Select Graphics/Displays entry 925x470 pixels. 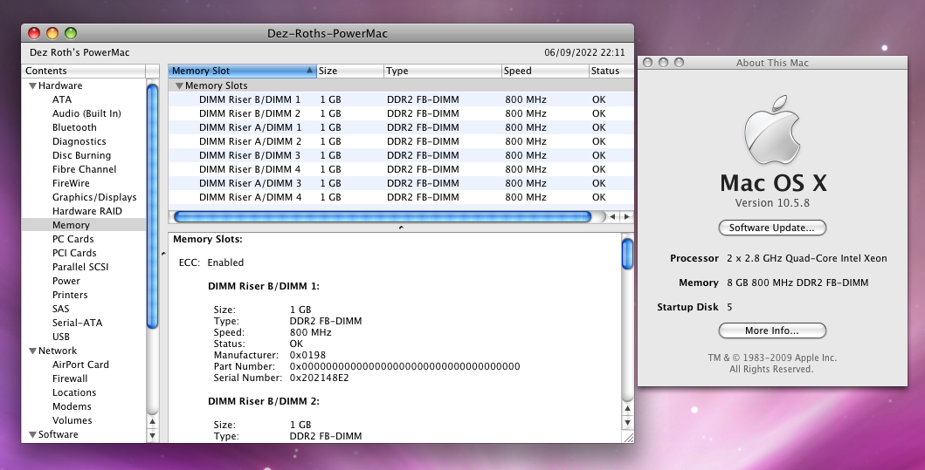coord(94,197)
